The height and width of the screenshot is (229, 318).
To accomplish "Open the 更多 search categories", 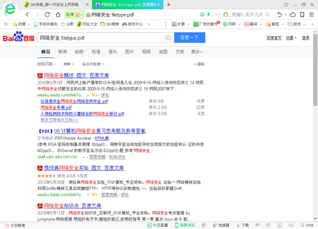I will coord(196,52).
